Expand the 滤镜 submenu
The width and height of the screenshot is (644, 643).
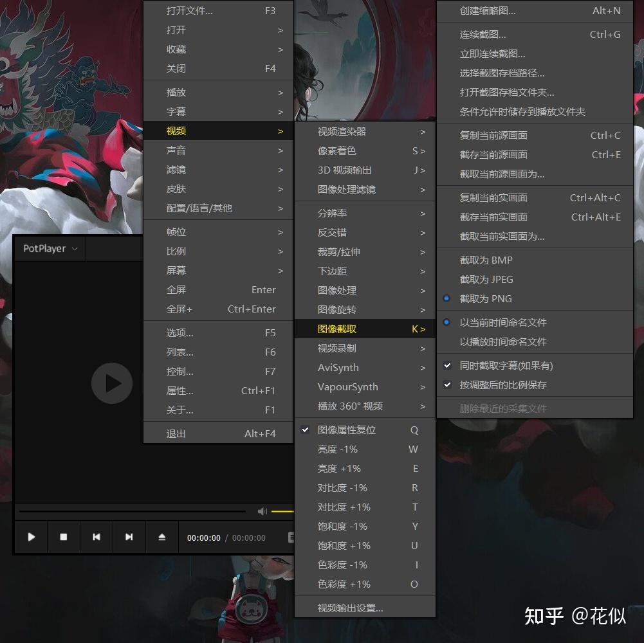point(219,170)
